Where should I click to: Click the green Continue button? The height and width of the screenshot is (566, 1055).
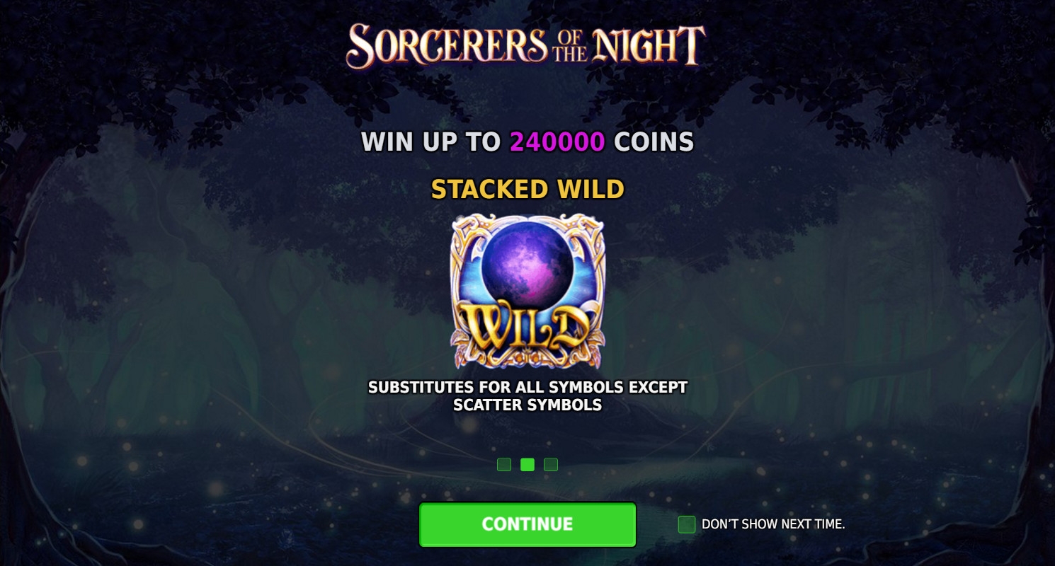coord(527,524)
